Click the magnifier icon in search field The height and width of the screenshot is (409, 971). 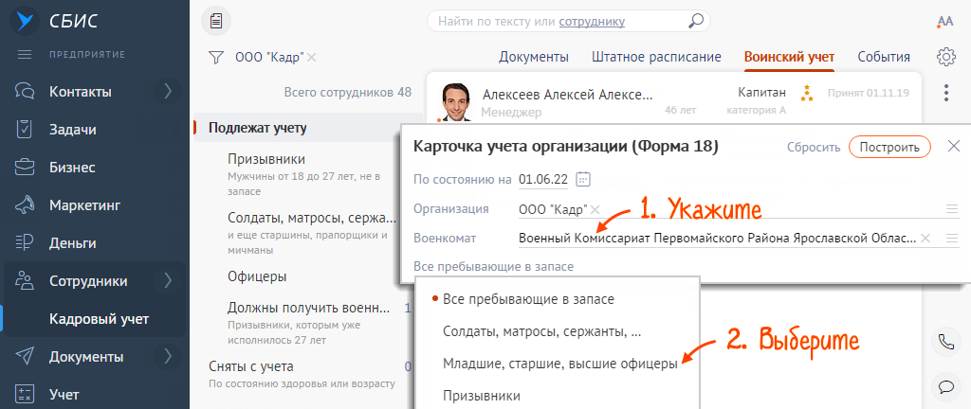click(x=696, y=21)
